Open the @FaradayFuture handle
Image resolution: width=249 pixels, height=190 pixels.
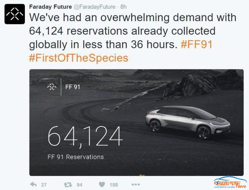tap(94, 7)
